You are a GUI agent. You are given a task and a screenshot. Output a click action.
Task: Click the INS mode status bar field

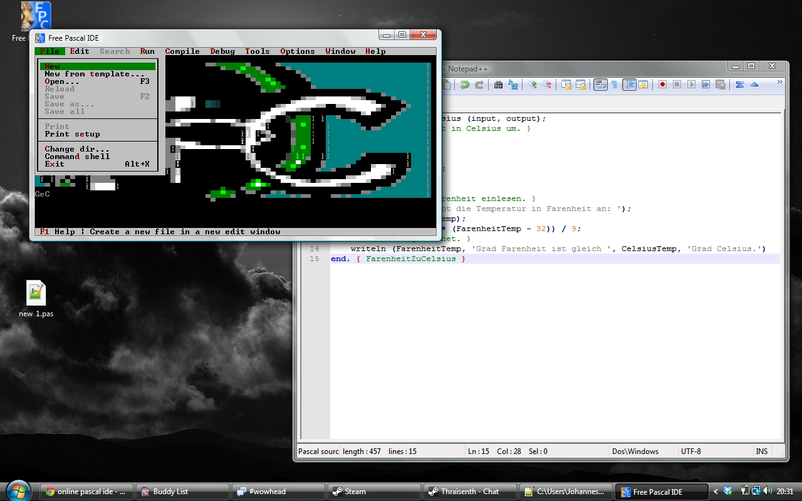coord(761,451)
